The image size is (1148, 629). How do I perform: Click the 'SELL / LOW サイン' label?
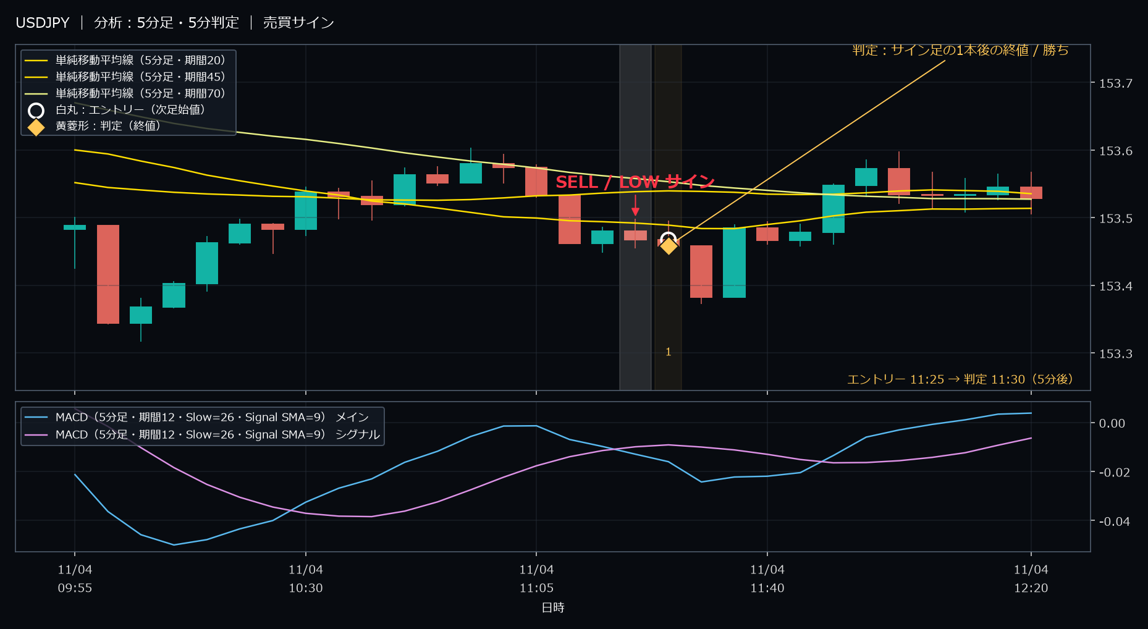635,182
